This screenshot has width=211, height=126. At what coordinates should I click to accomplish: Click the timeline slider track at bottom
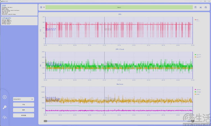118,121
